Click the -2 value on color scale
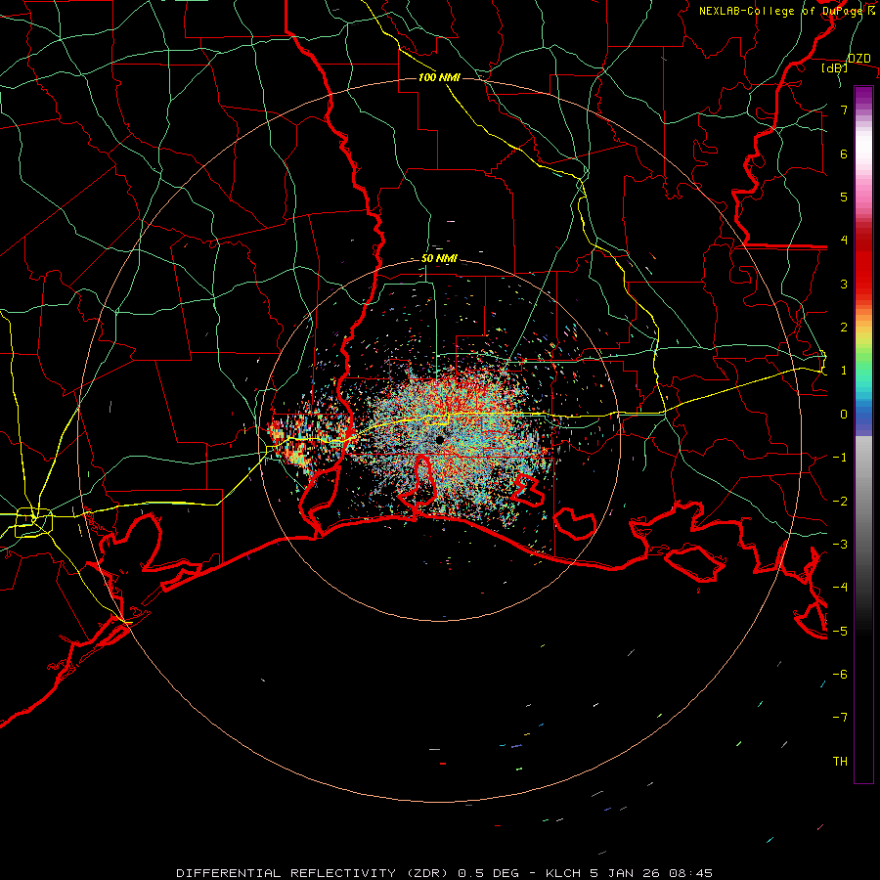 pos(840,502)
